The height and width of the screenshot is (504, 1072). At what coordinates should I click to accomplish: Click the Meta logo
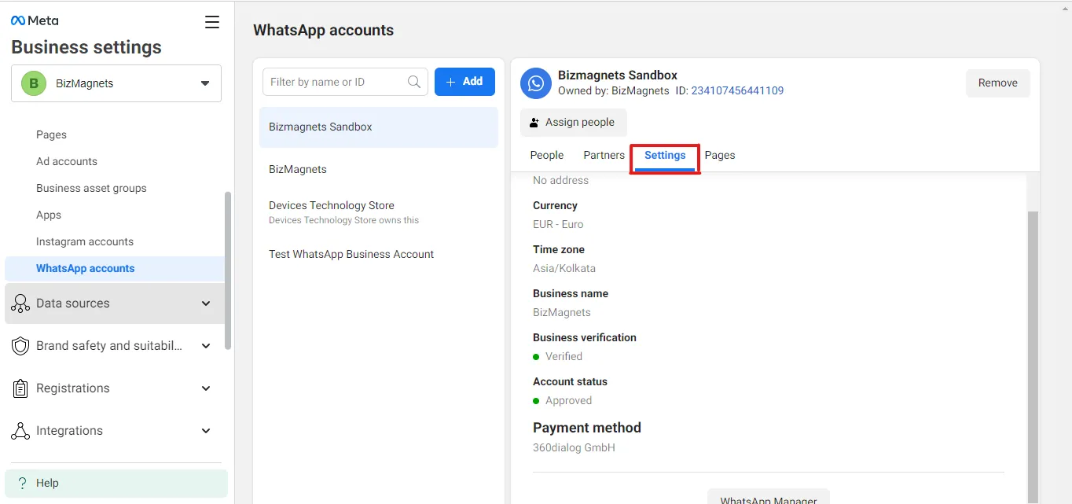pyautogui.click(x=35, y=20)
